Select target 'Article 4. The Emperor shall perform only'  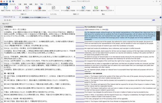(x=120, y=89)
